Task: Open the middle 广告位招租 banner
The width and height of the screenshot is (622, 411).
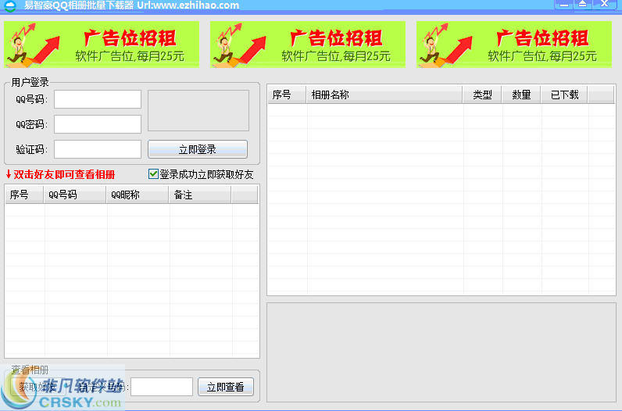Action: tap(308, 45)
